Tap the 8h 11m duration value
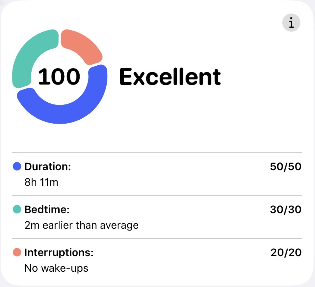This screenshot has width=315, height=287. click(x=41, y=183)
